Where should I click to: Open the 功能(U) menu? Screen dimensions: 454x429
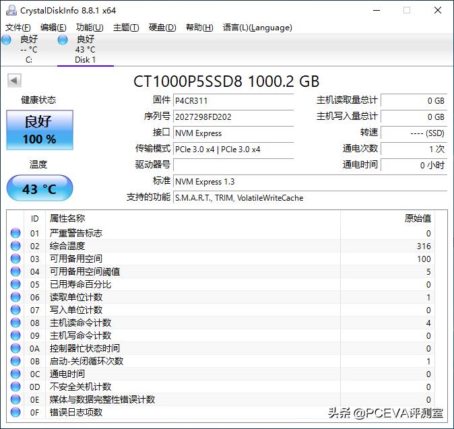90,28
